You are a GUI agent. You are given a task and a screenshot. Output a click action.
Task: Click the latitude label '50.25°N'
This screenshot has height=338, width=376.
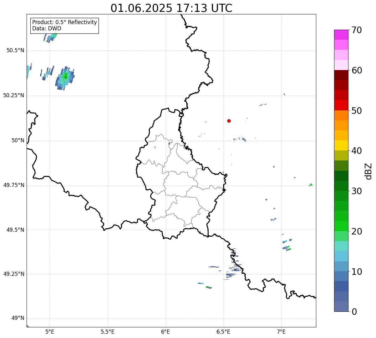pyautogui.click(x=14, y=95)
